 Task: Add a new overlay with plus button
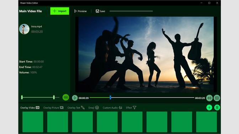pyautogui.click(x=209, y=107)
